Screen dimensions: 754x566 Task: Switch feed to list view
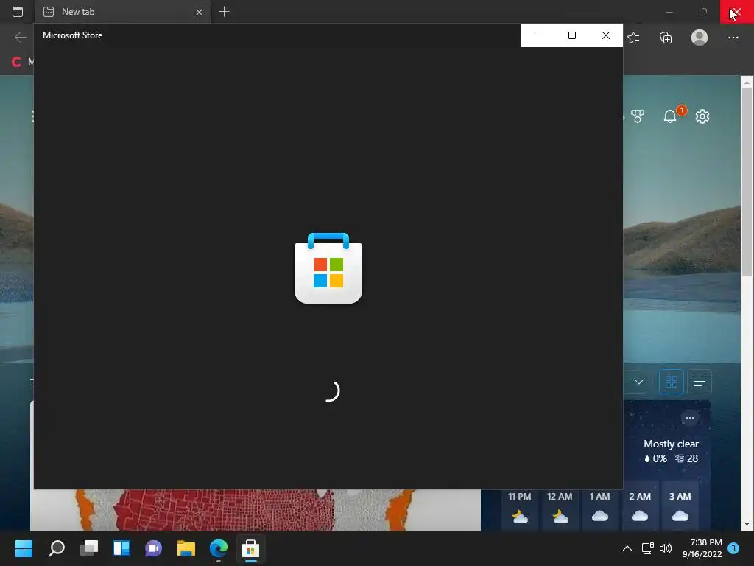tap(700, 382)
